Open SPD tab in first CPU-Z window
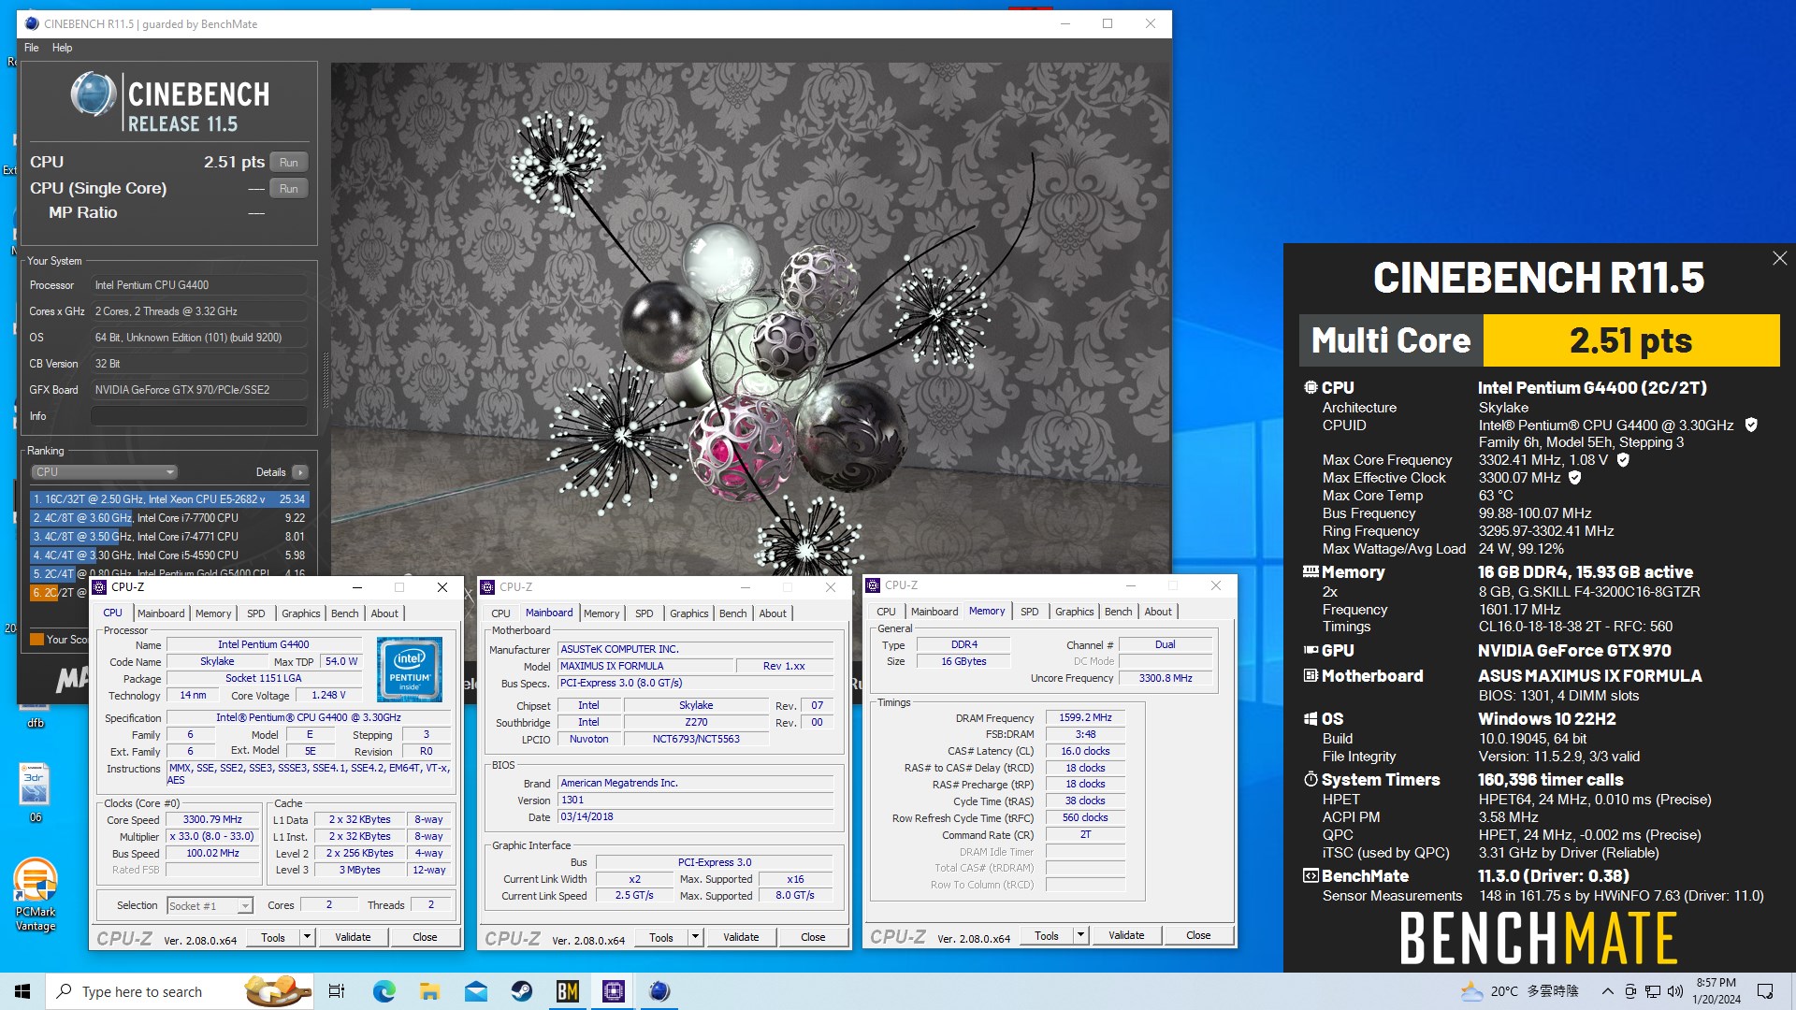The height and width of the screenshot is (1010, 1796). pos(256,613)
